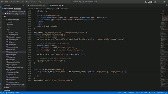Collapse WP folder section
Viewport: 168px width, 94px height.
click(3, 16)
